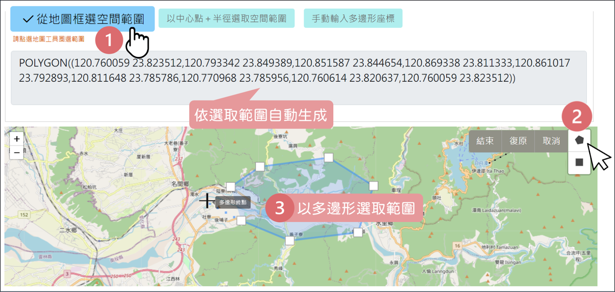Click the 伊達邵 Ita Thao map label
This screenshot has height=292, width=615.
click(x=488, y=171)
